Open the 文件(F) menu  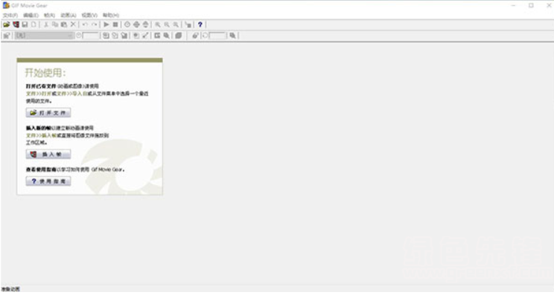pos(10,15)
